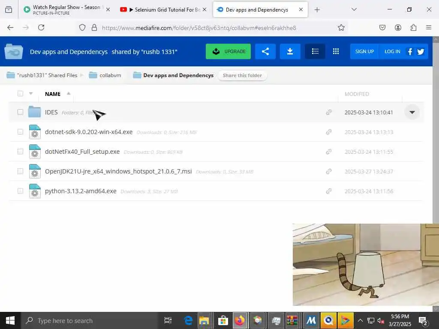The height and width of the screenshot is (329, 439).
Task: Click Windows Start button
Action: coord(10,320)
